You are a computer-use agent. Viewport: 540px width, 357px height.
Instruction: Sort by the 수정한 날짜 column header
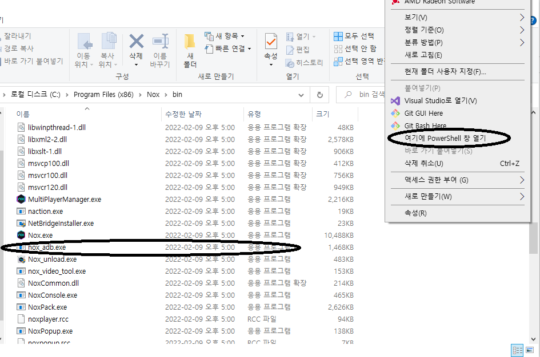(x=202, y=114)
